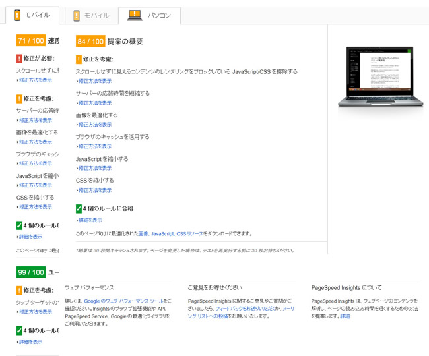Click green checkmark beside 4 個のルールに合格 in main panel
The image size is (429, 356).
(x=79, y=209)
